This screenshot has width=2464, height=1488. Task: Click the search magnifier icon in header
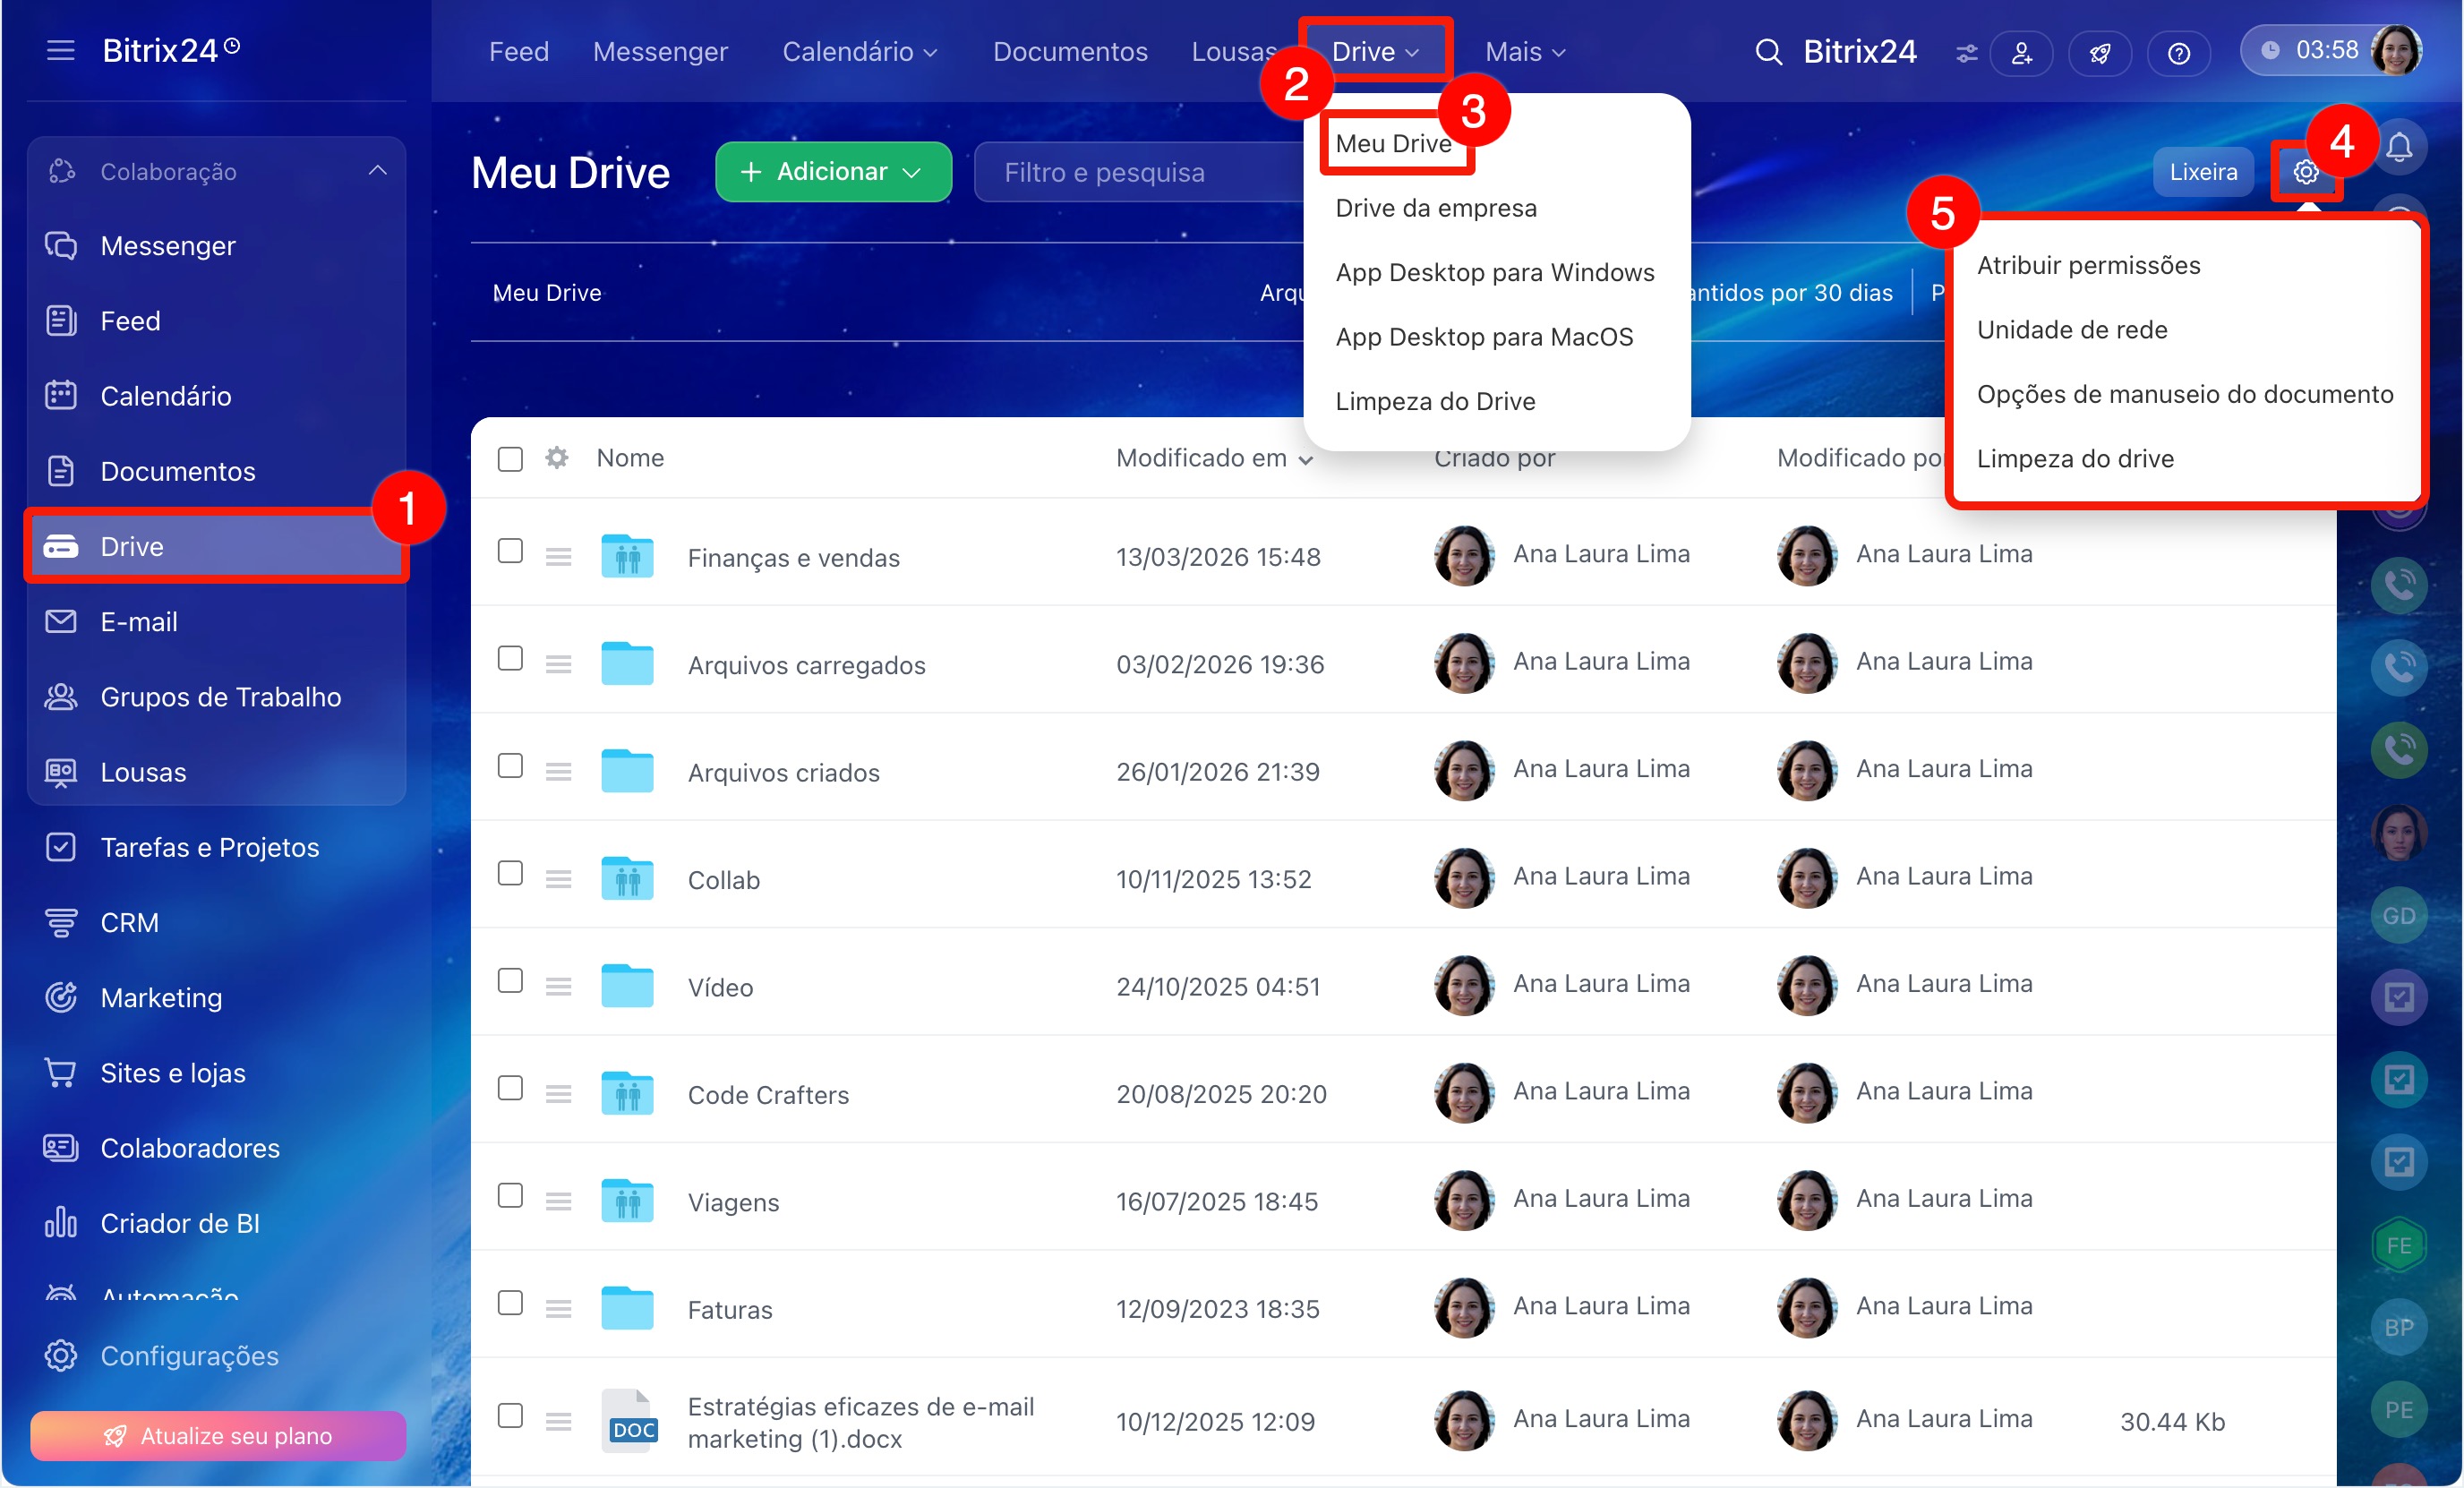tap(1768, 52)
